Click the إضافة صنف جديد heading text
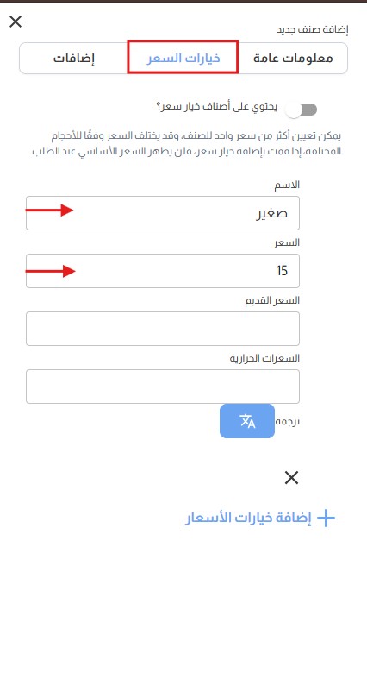Image resolution: width=367 pixels, height=698 pixels. coord(313,30)
